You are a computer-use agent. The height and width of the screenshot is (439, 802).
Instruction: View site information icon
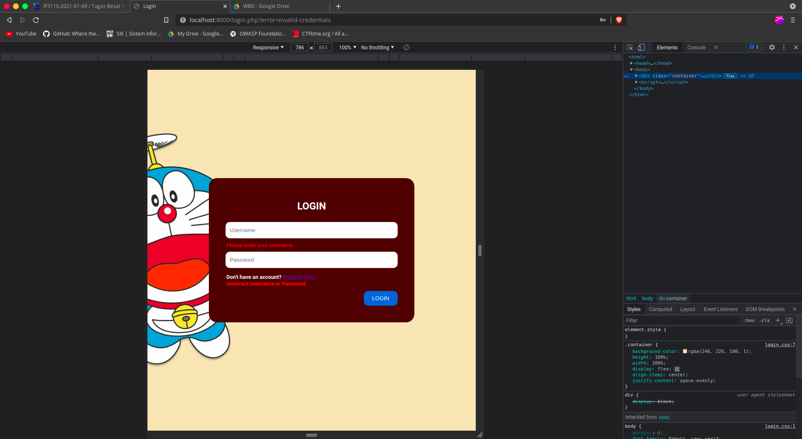point(183,20)
